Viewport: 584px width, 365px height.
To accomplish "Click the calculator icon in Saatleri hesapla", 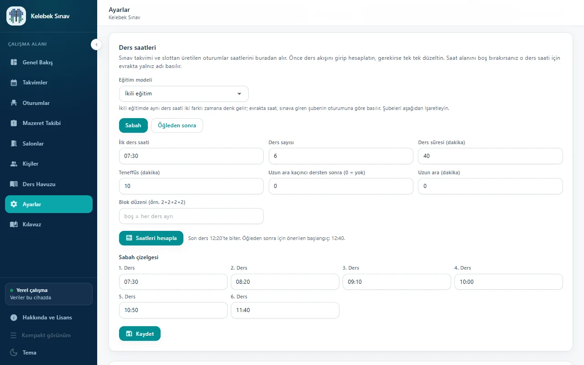I will pyautogui.click(x=129, y=238).
